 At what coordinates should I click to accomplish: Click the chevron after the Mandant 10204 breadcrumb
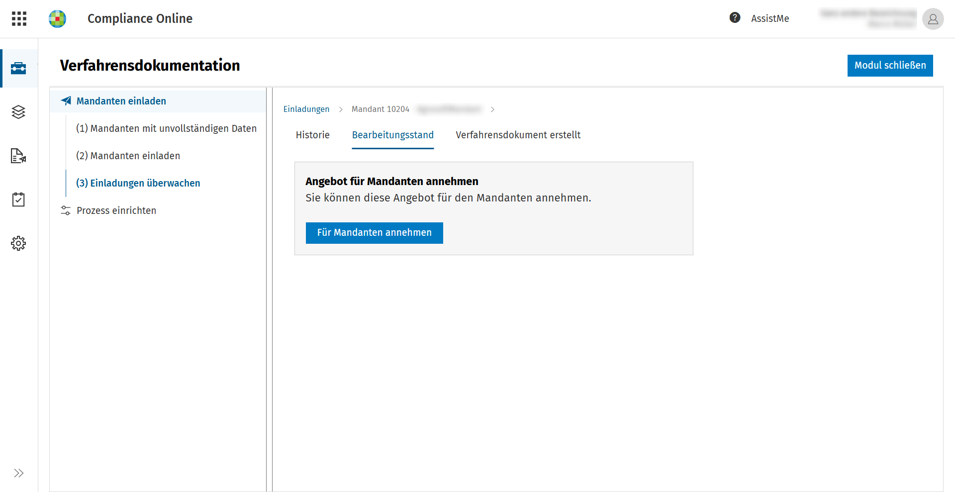(492, 109)
